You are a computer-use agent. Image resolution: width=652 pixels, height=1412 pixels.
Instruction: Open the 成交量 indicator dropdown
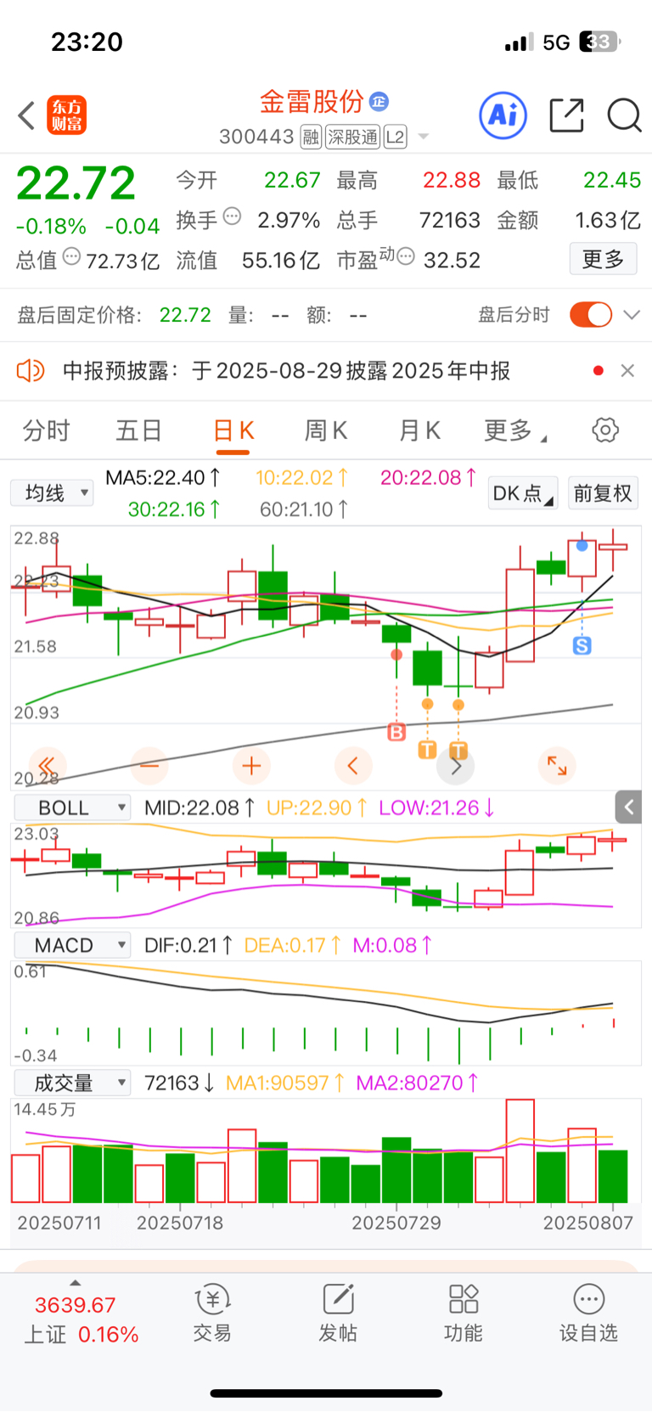click(72, 1083)
